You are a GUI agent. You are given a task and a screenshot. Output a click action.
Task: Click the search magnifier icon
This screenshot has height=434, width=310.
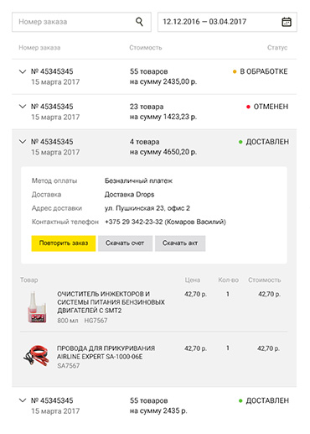[139, 22]
